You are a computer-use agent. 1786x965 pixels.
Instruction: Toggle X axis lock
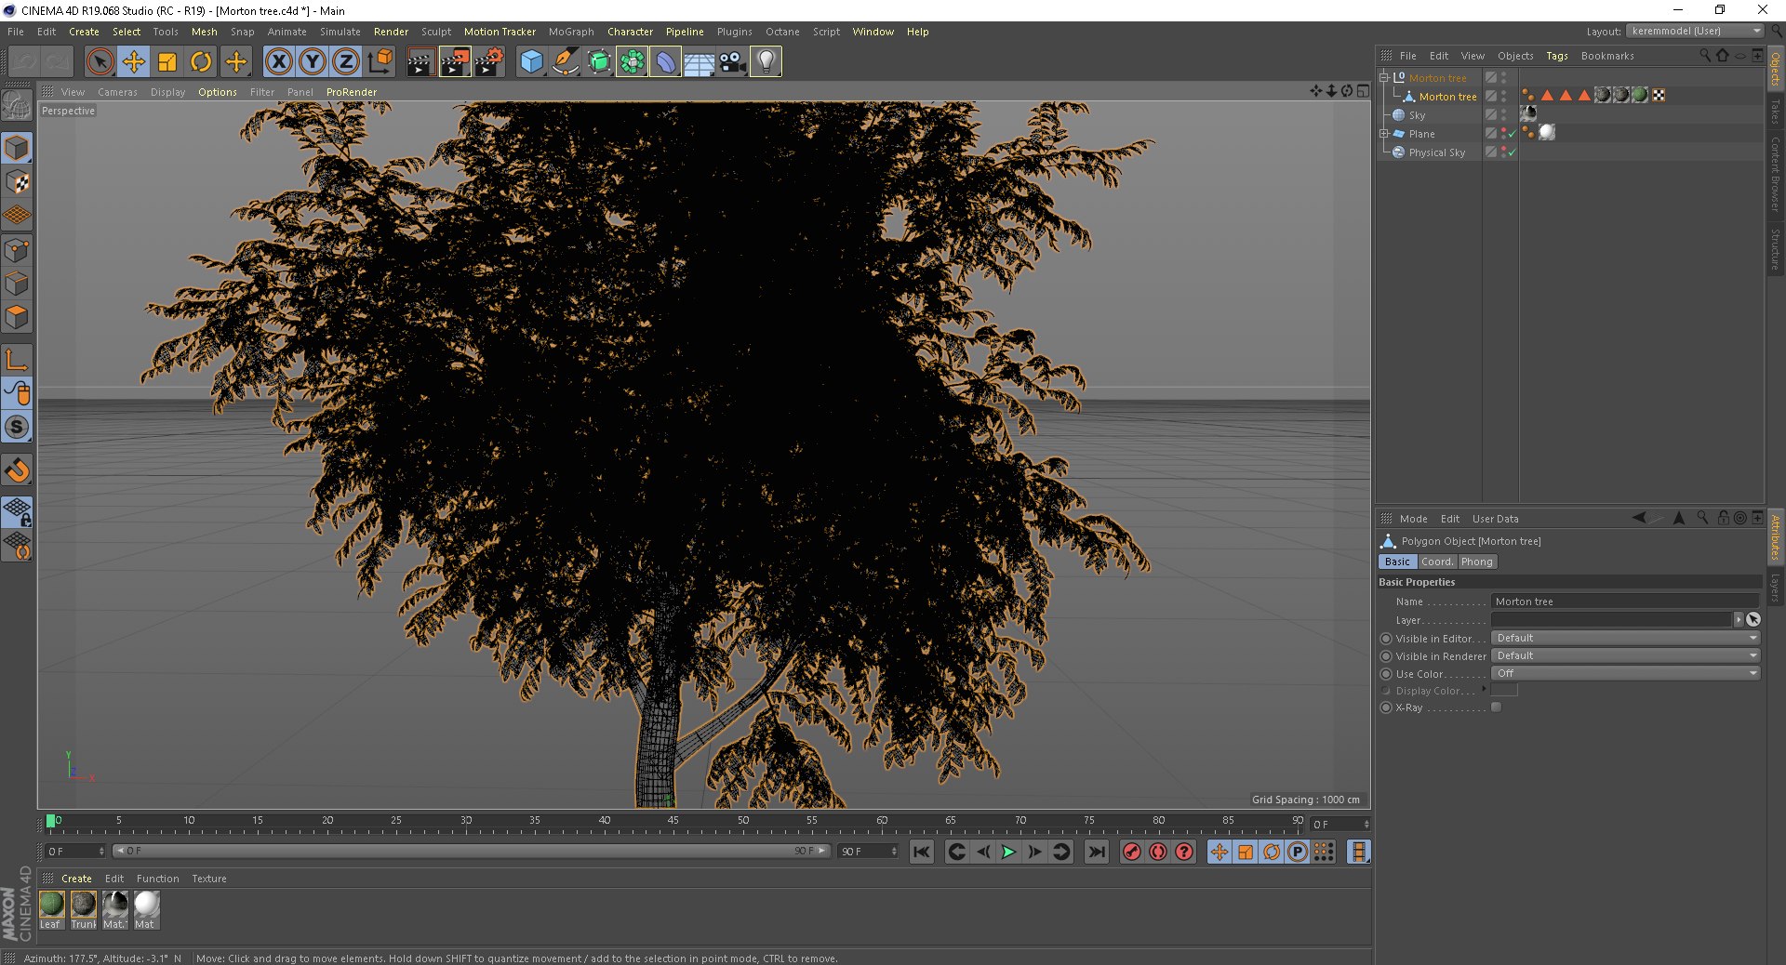point(278,62)
